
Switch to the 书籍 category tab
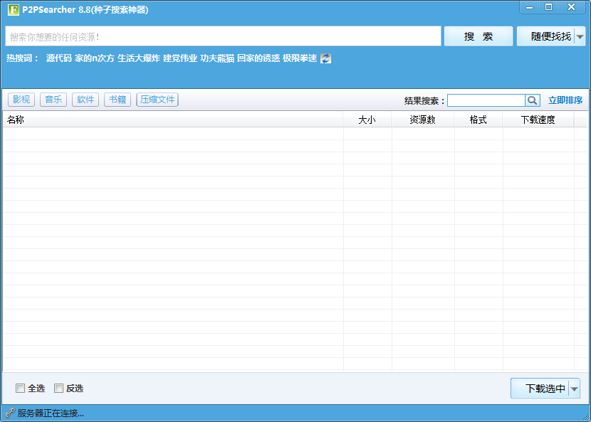point(117,100)
